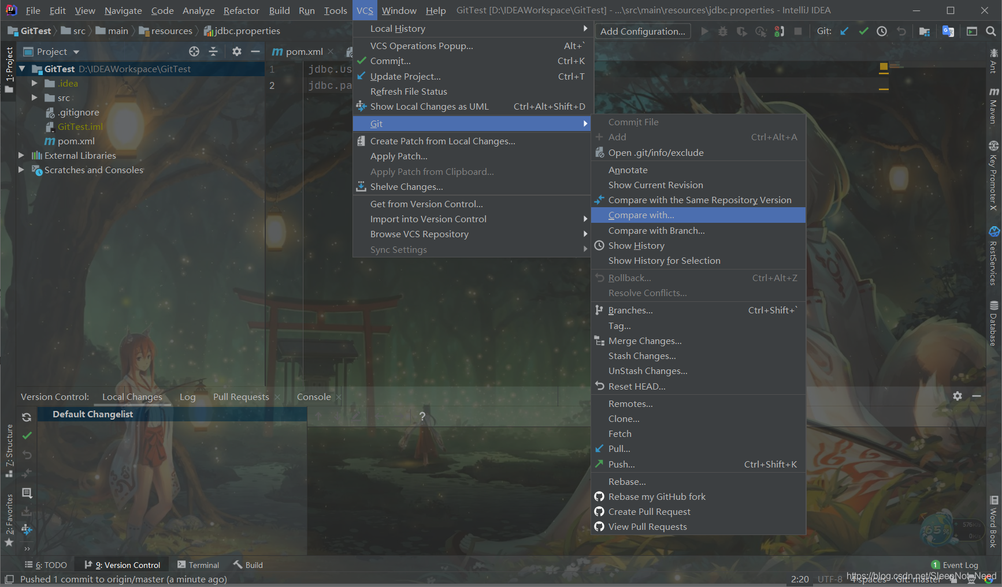Click resources breadcrumb in navigation bar
Image resolution: width=1002 pixels, height=587 pixels.
click(166, 31)
